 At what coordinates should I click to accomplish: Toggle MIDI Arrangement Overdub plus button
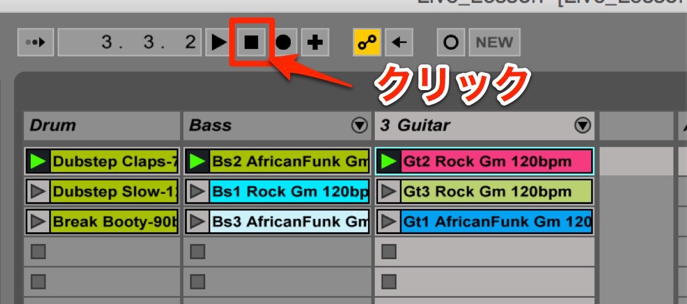[x=315, y=42]
